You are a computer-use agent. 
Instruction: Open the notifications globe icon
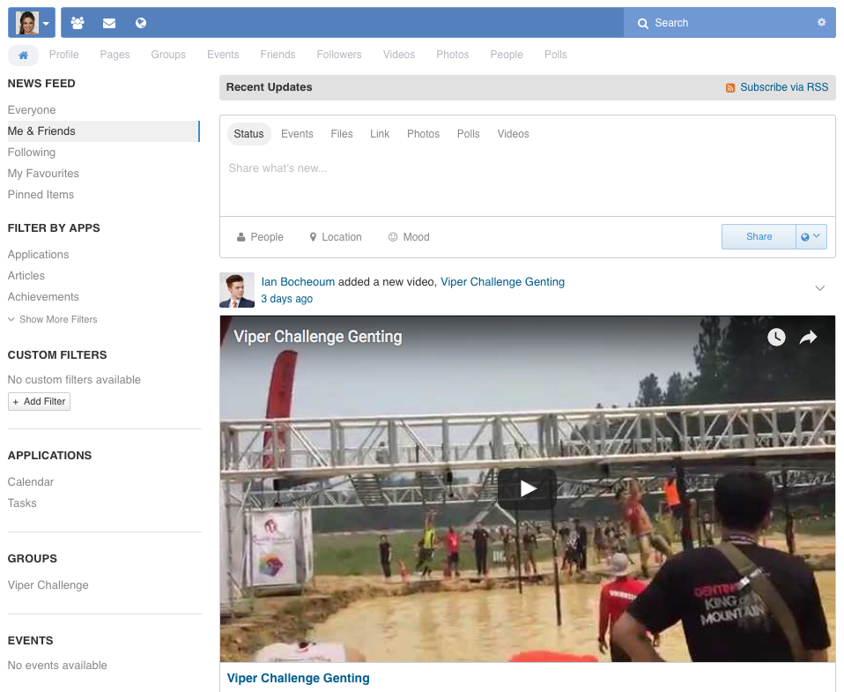pyautogui.click(x=141, y=23)
